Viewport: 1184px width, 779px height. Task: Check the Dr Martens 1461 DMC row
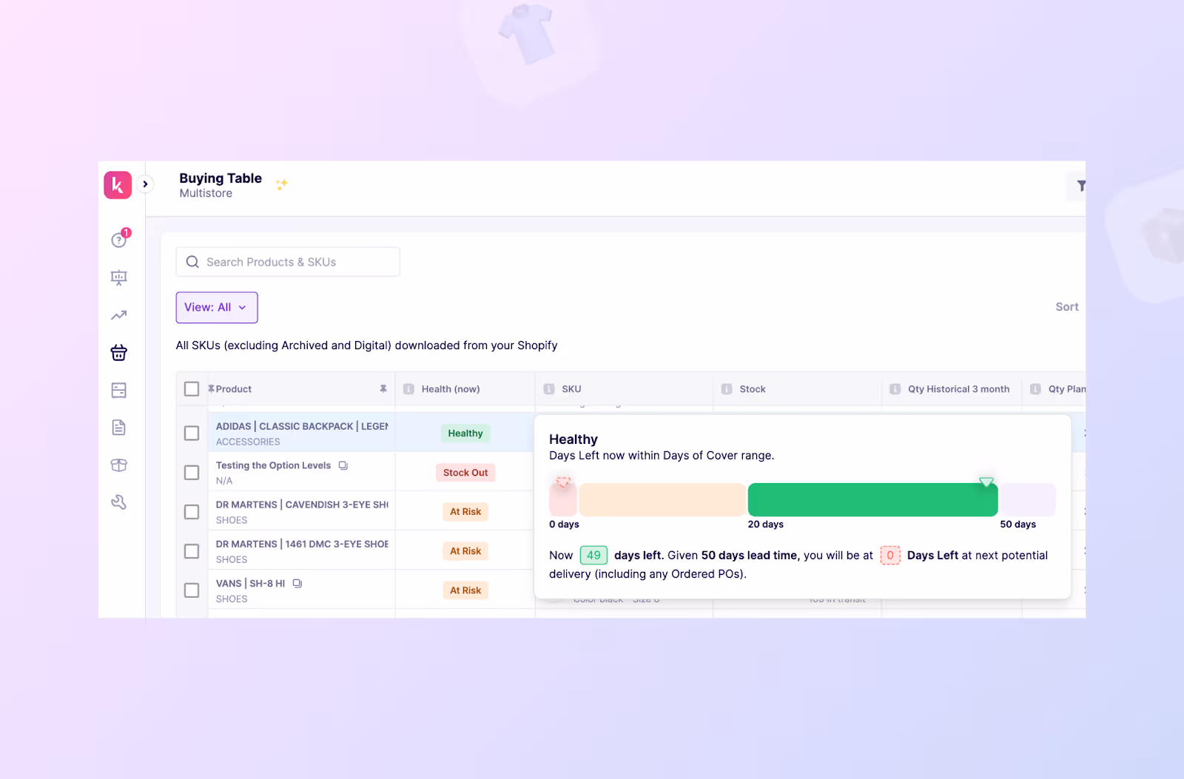point(192,551)
